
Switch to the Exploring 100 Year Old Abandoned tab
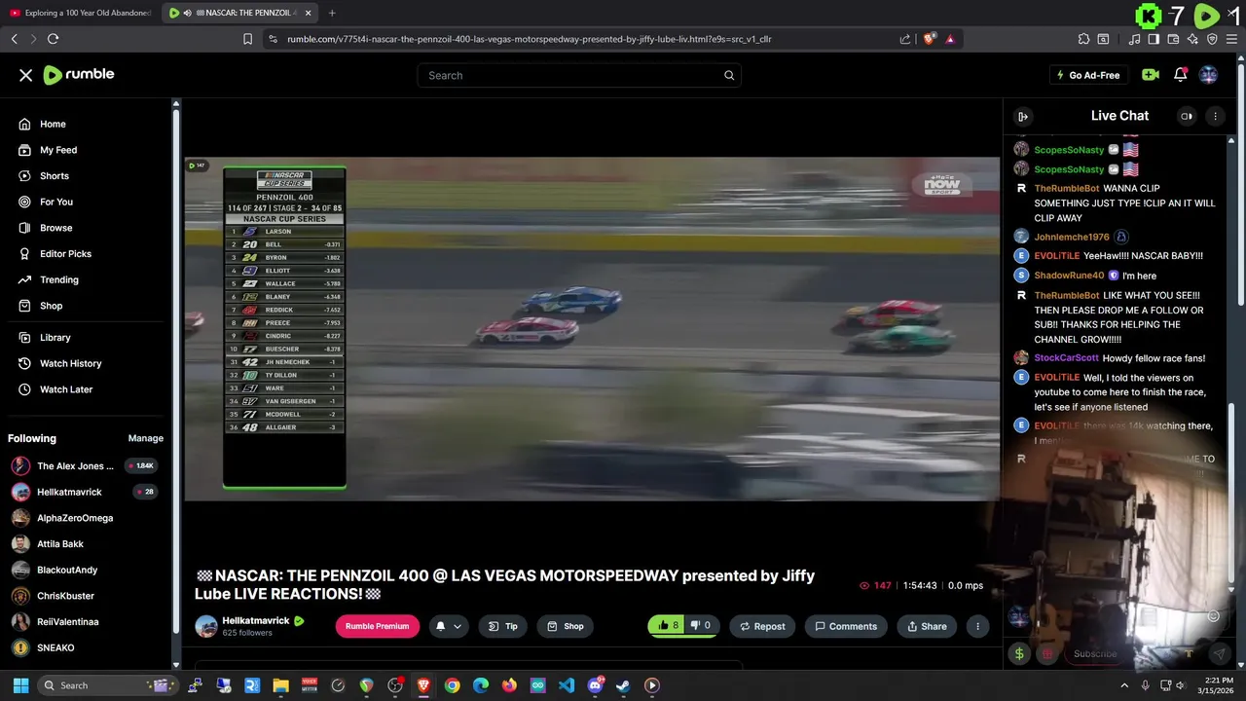point(81,13)
